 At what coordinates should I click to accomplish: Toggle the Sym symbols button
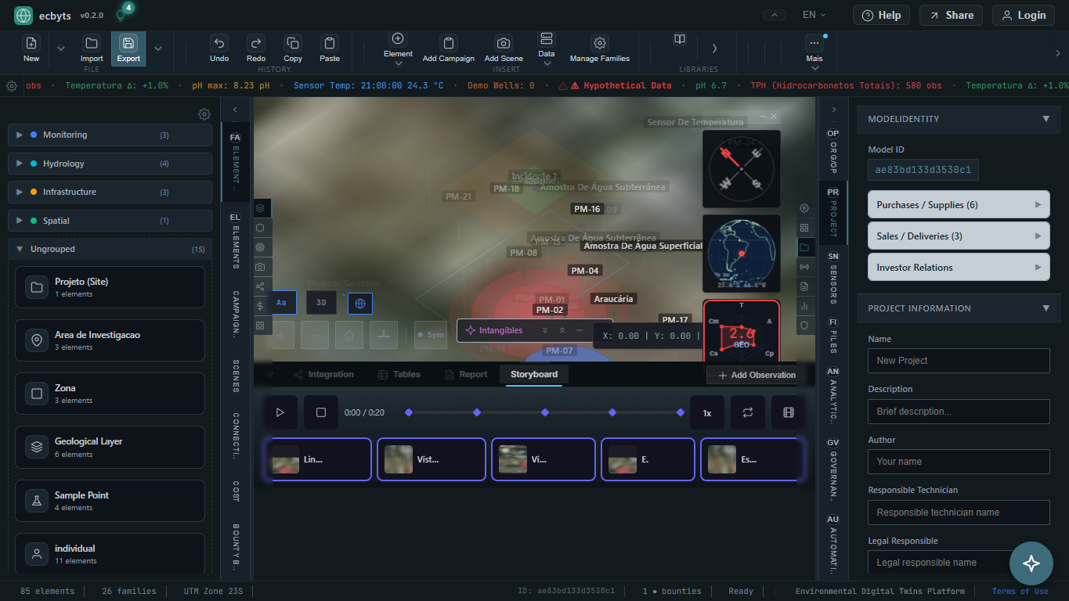point(431,335)
